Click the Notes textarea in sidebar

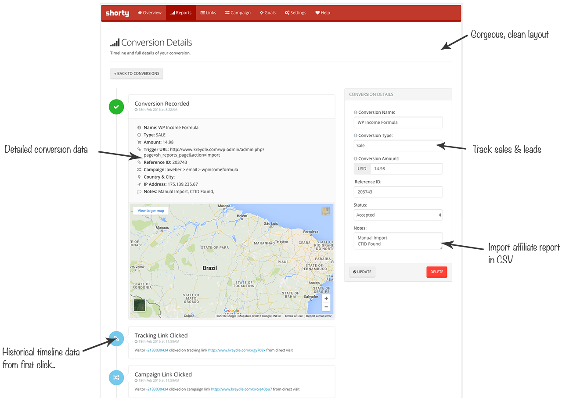[398, 241]
